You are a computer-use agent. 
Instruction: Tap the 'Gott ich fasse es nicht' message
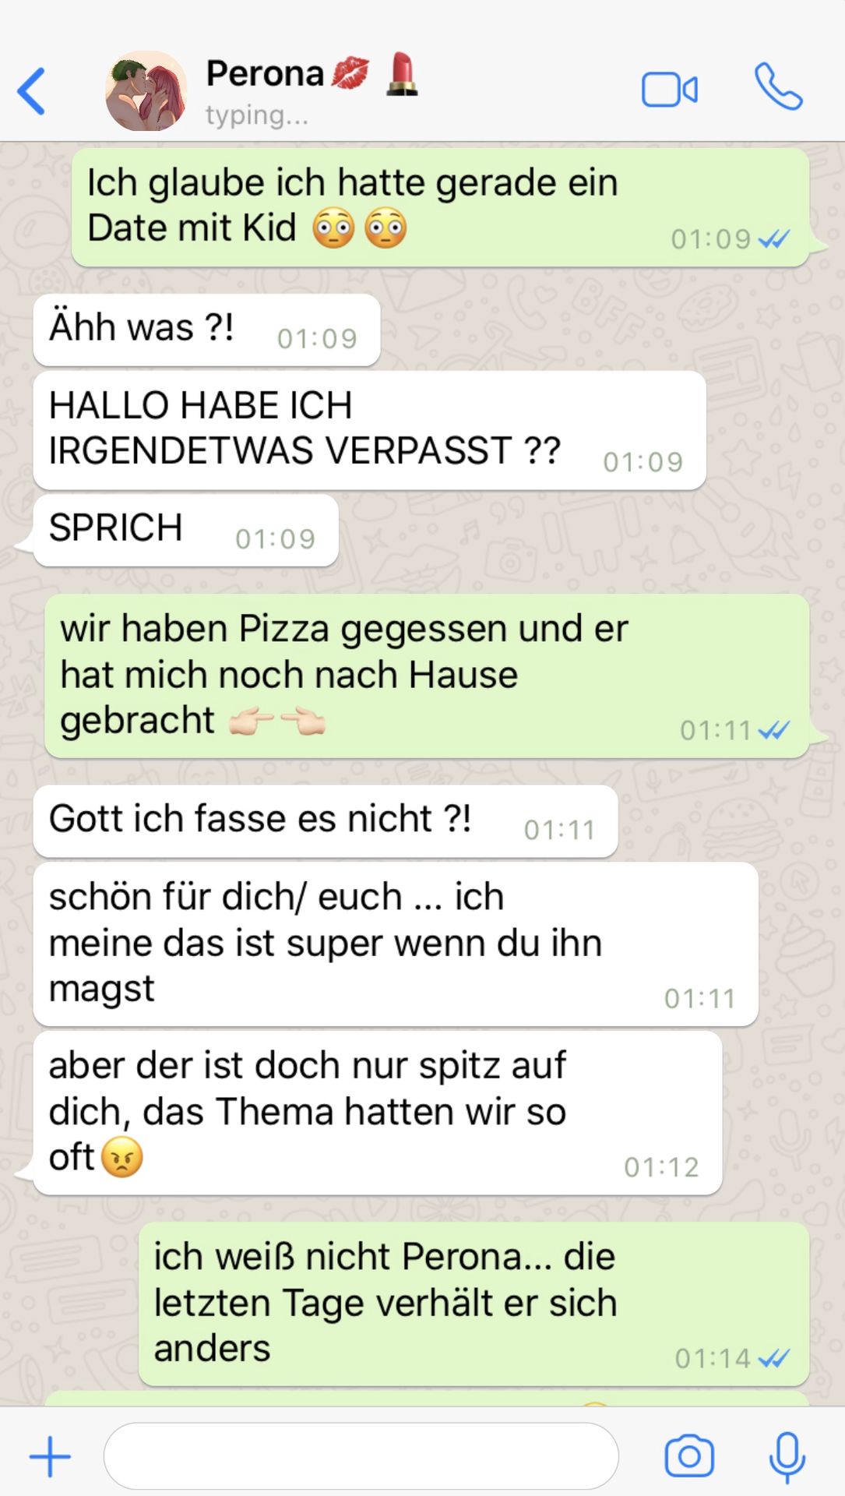(326, 821)
